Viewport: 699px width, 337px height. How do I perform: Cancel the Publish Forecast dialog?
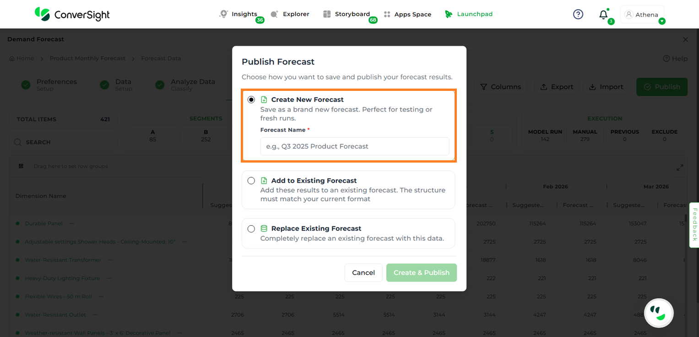(x=363, y=273)
